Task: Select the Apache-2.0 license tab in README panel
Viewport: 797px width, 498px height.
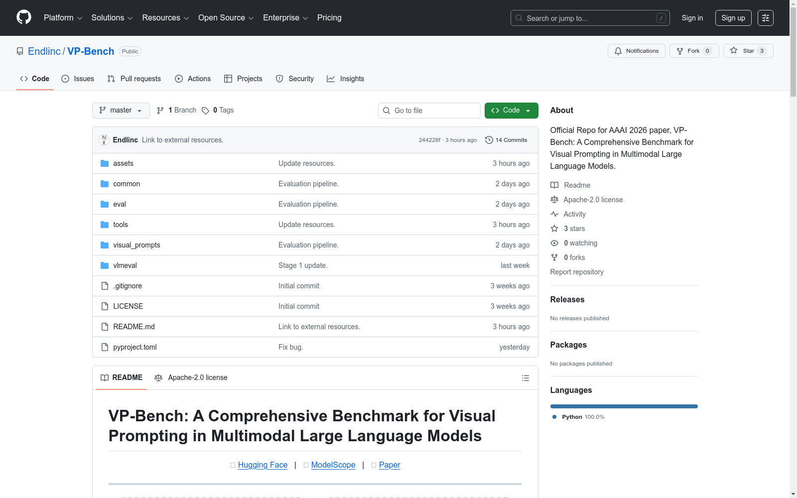Action: [191, 377]
